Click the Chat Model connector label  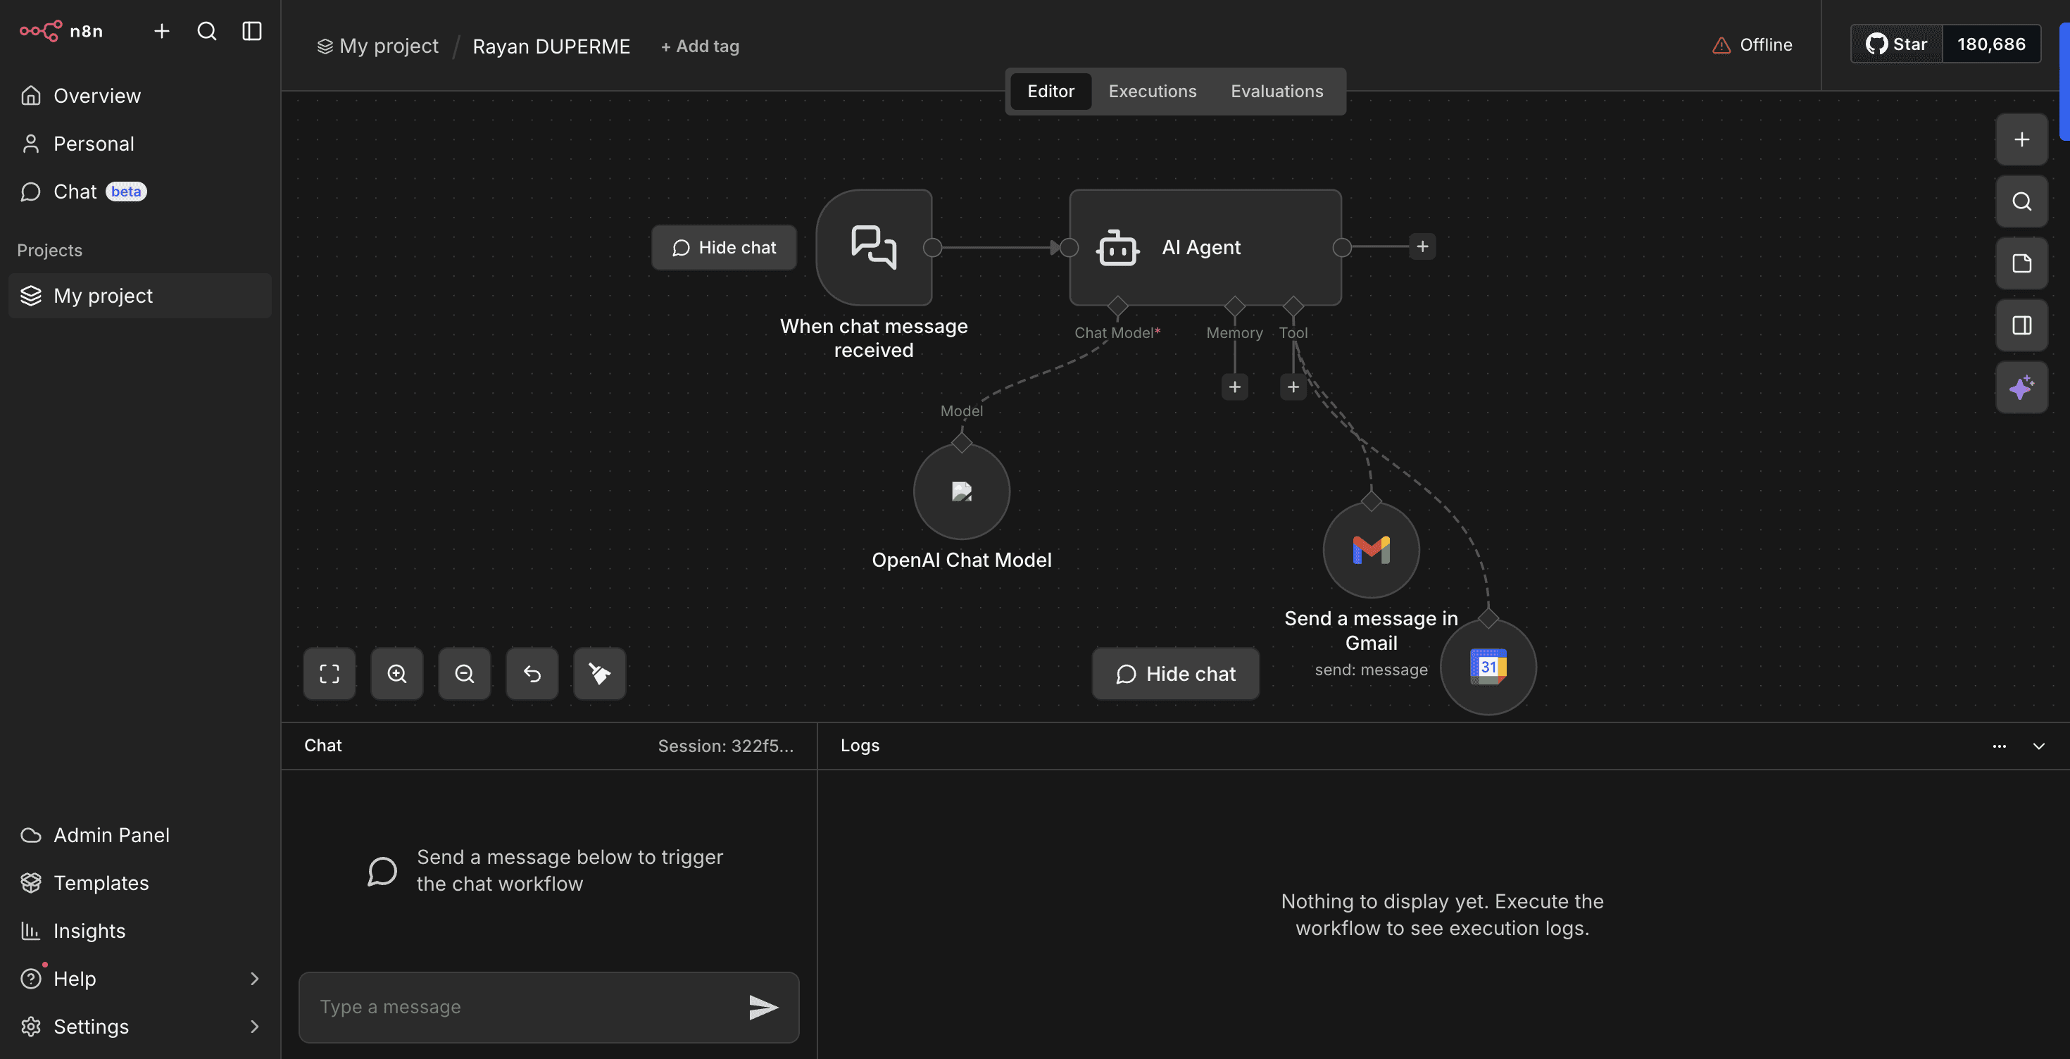pyautogui.click(x=1117, y=332)
